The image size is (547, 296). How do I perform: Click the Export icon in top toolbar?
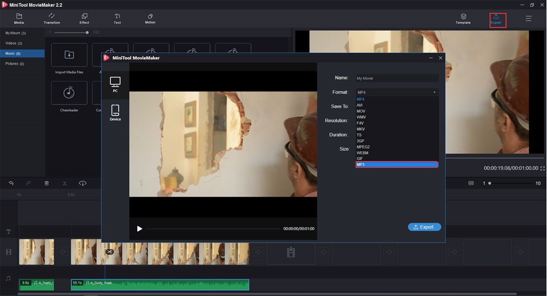coord(496,19)
